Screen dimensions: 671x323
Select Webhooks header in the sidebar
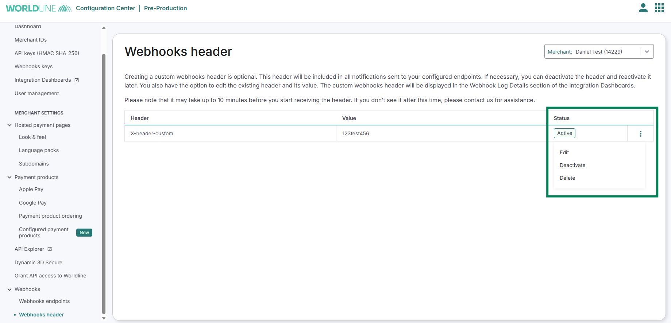[x=41, y=315]
